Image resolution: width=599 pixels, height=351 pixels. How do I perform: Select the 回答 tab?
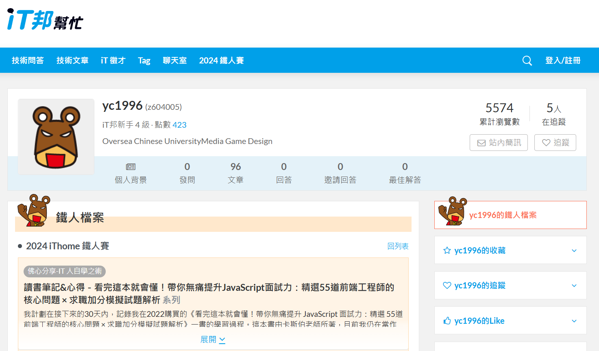tap(284, 173)
